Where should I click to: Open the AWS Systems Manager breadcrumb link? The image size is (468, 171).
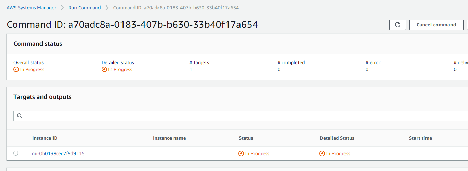31,8
